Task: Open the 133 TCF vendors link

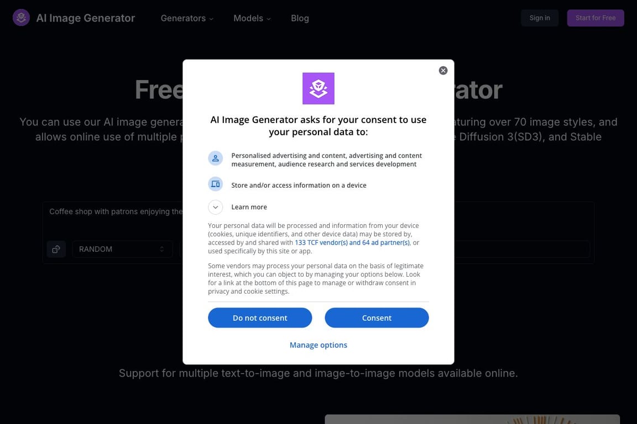Action: tap(352, 242)
